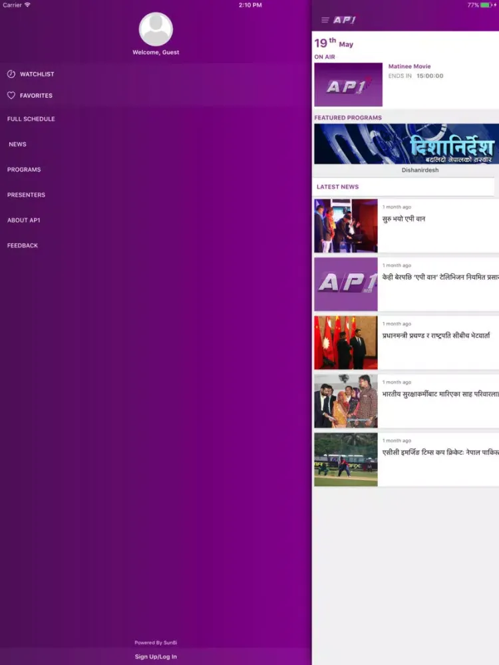Tap the 19th May date label
Viewport: 499px width, 665px height.
(x=333, y=43)
